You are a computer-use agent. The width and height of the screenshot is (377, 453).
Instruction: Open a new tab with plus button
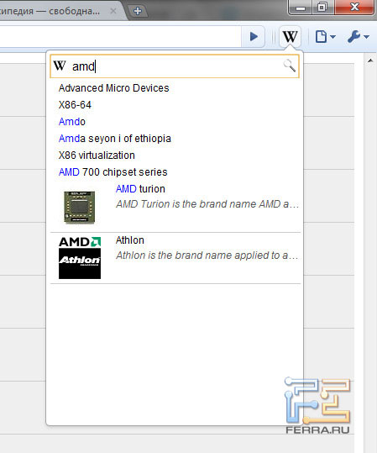pyautogui.click(x=138, y=11)
